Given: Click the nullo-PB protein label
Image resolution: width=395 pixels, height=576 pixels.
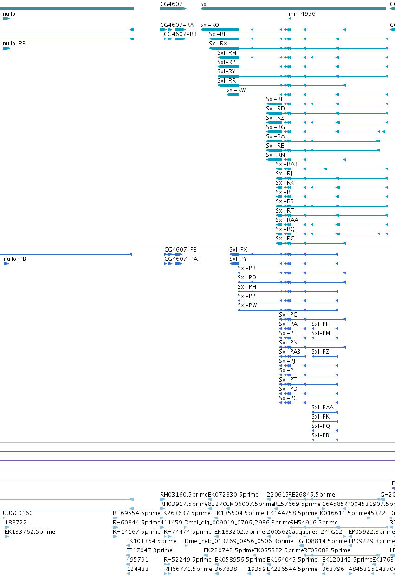Looking at the screenshot, I should [x=15, y=259].
